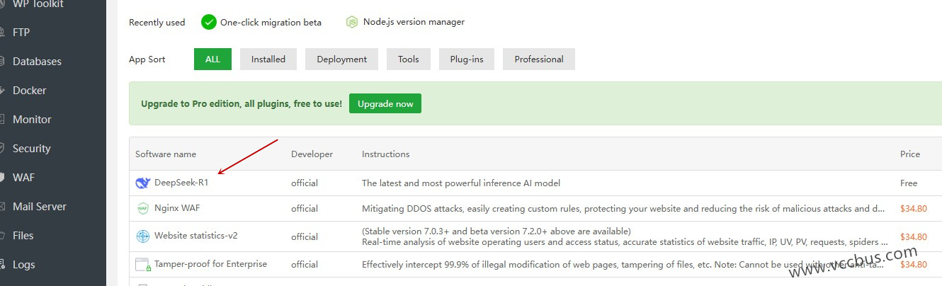
Task: Open the DeepSeek-R1 software name link
Action: click(181, 183)
